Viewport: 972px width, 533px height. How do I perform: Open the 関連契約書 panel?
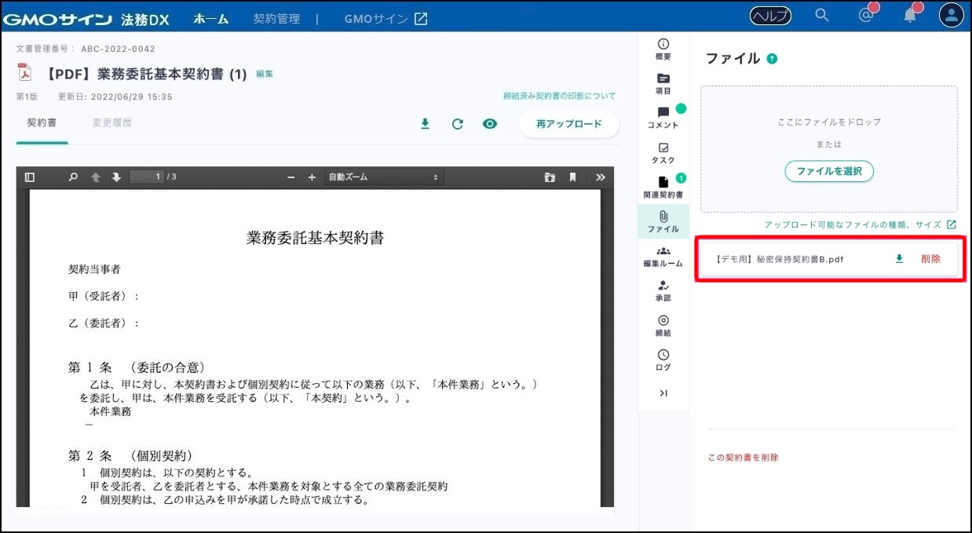[x=663, y=187]
